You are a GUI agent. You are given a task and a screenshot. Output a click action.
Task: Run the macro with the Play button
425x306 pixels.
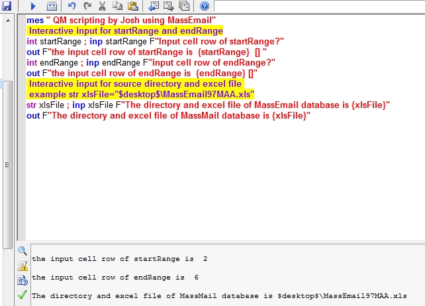click(x=33, y=6)
